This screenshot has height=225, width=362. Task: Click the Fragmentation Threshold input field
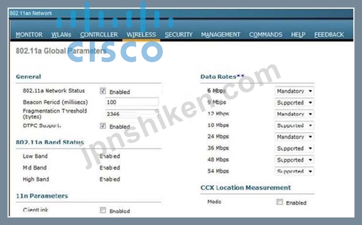132,114
